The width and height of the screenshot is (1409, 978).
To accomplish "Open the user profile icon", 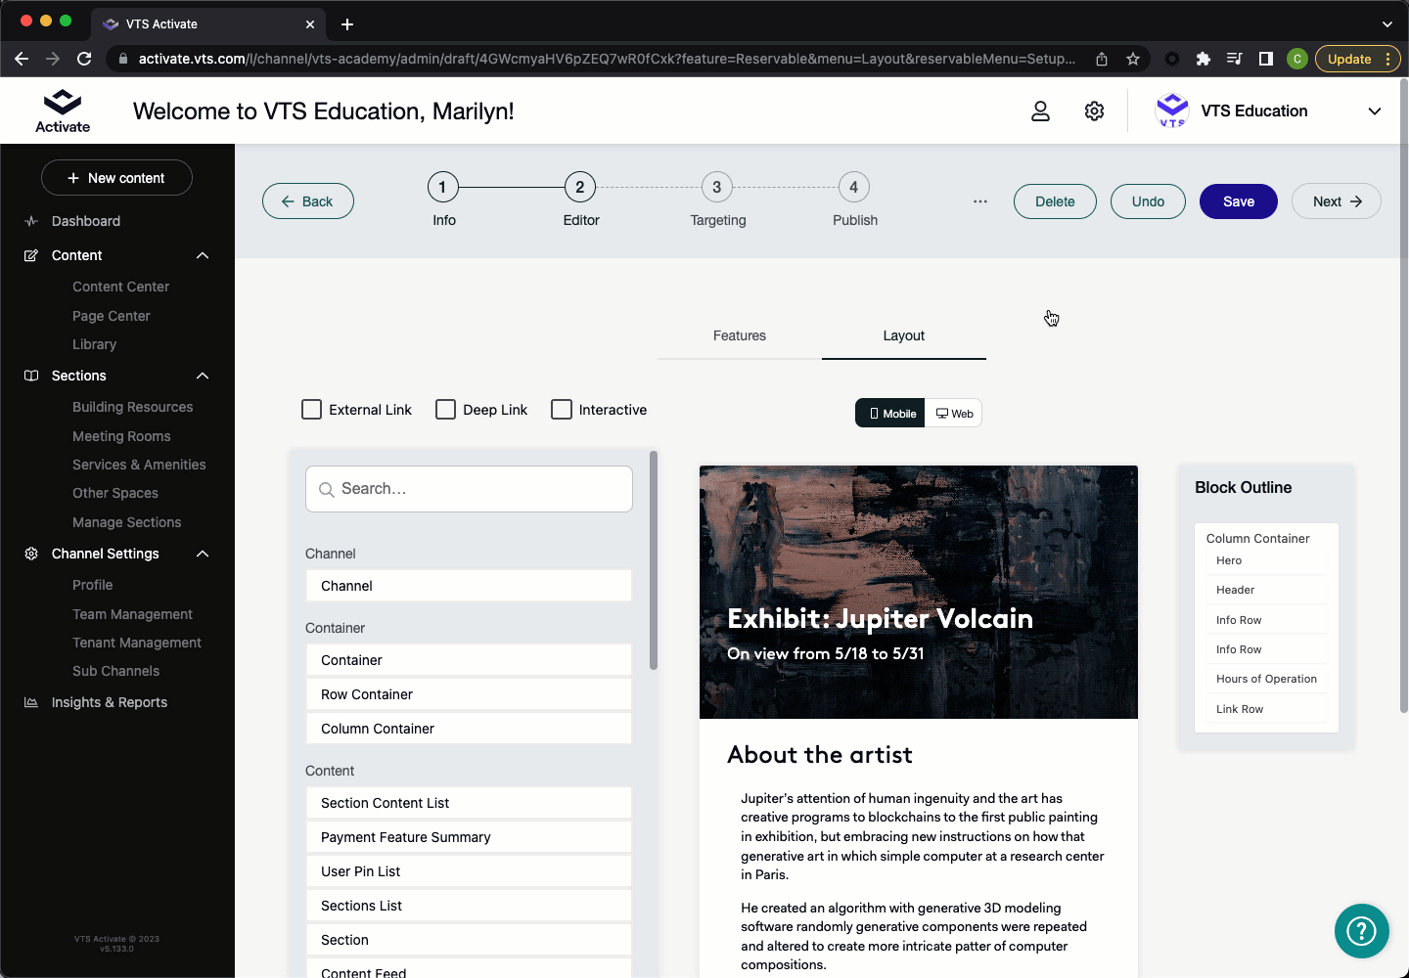I will coord(1040,111).
